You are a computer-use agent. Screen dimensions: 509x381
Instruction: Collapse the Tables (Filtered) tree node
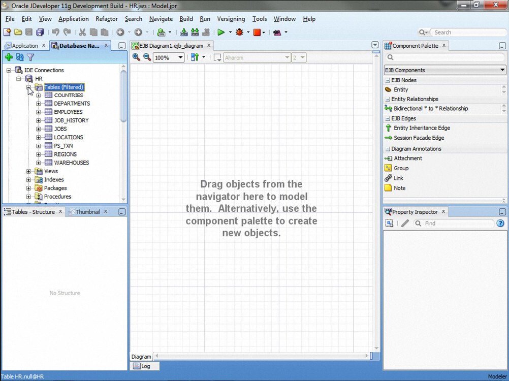(29, 87)
